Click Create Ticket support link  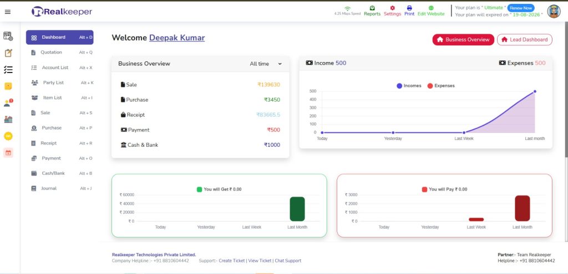click(x=232, y=261)
